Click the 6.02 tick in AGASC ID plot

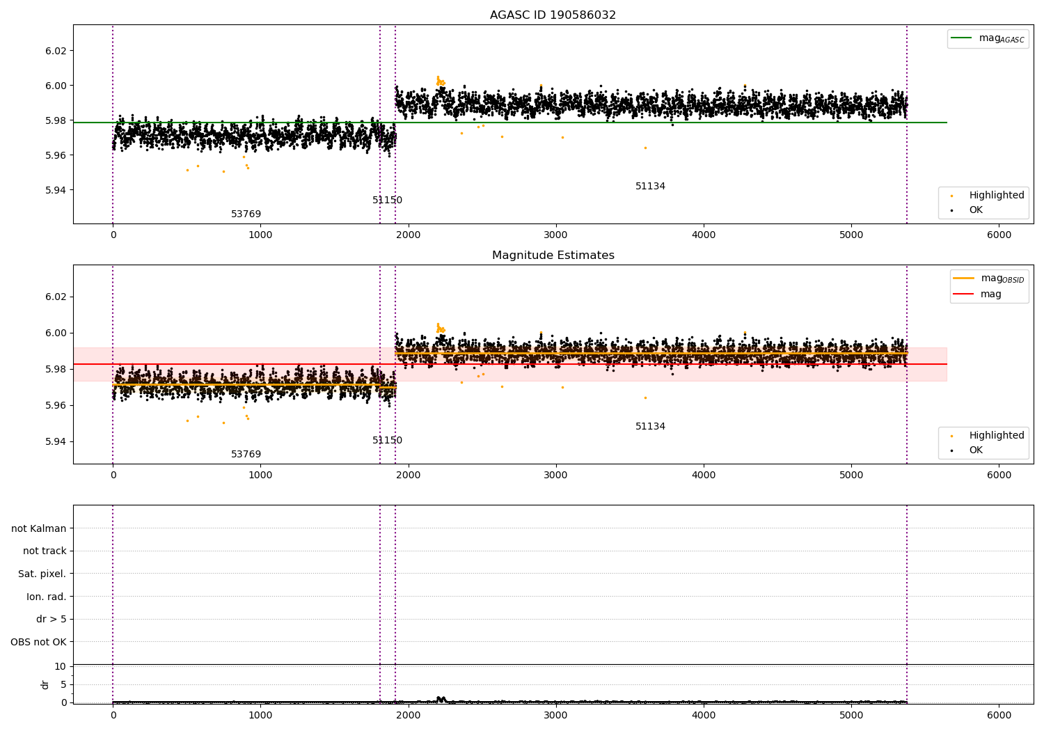[55, 51]
